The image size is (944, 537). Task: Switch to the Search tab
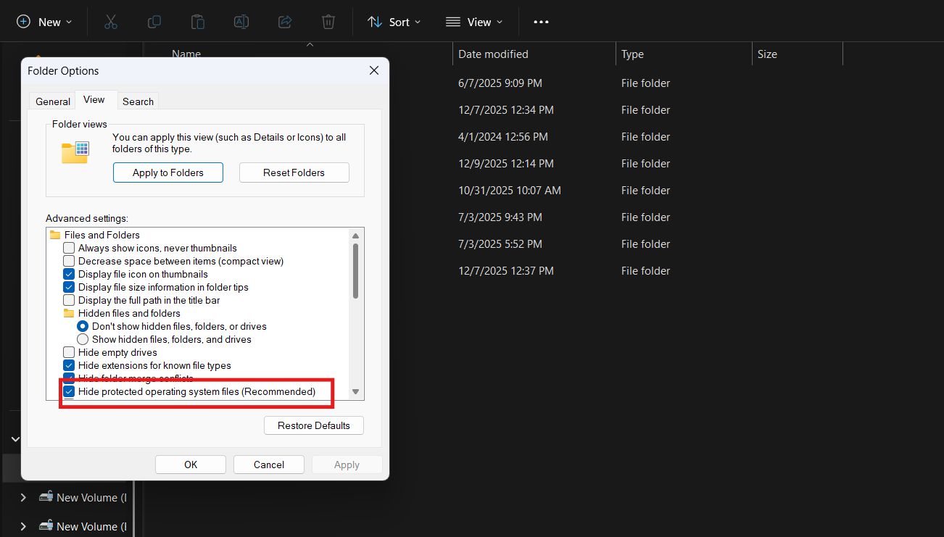pyautogui.click(x=137, y=101)
